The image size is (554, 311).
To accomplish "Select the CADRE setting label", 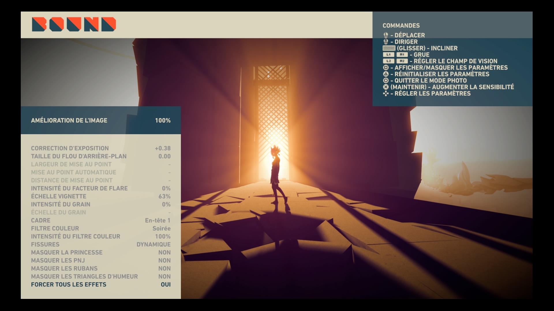I will coord(41,221).
